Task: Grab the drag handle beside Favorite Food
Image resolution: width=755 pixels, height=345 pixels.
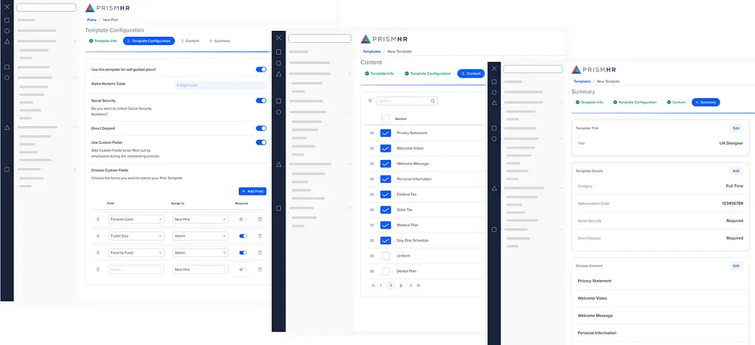Action: tap(98, 253)
